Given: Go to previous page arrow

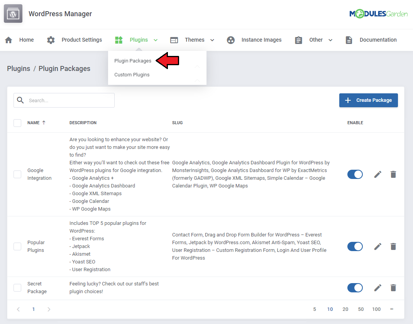Looking at the screenshot, I should pos(18,309).
